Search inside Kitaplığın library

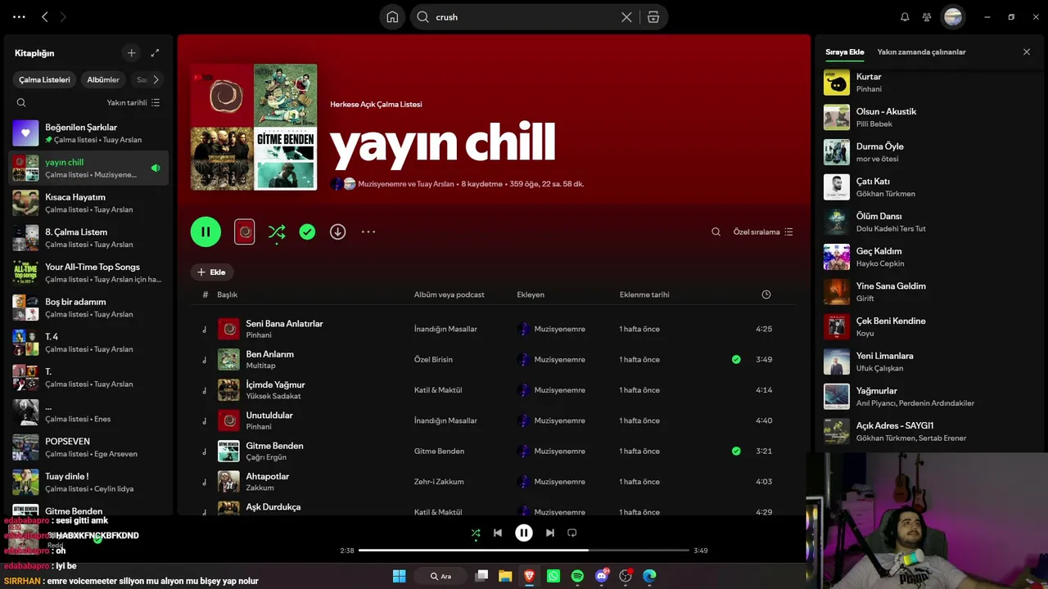coord(21,103)
